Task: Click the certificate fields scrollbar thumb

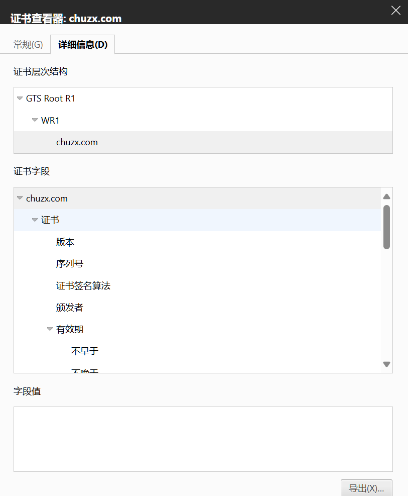Action: 386,227
